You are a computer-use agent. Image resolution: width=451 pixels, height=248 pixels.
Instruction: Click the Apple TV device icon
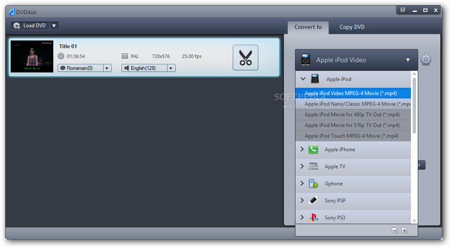tap(313, 166)
